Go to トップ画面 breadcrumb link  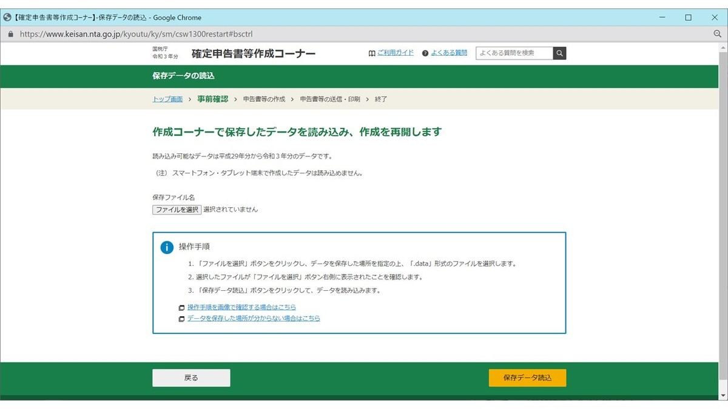pyautogui.click(x=167, y=99)
